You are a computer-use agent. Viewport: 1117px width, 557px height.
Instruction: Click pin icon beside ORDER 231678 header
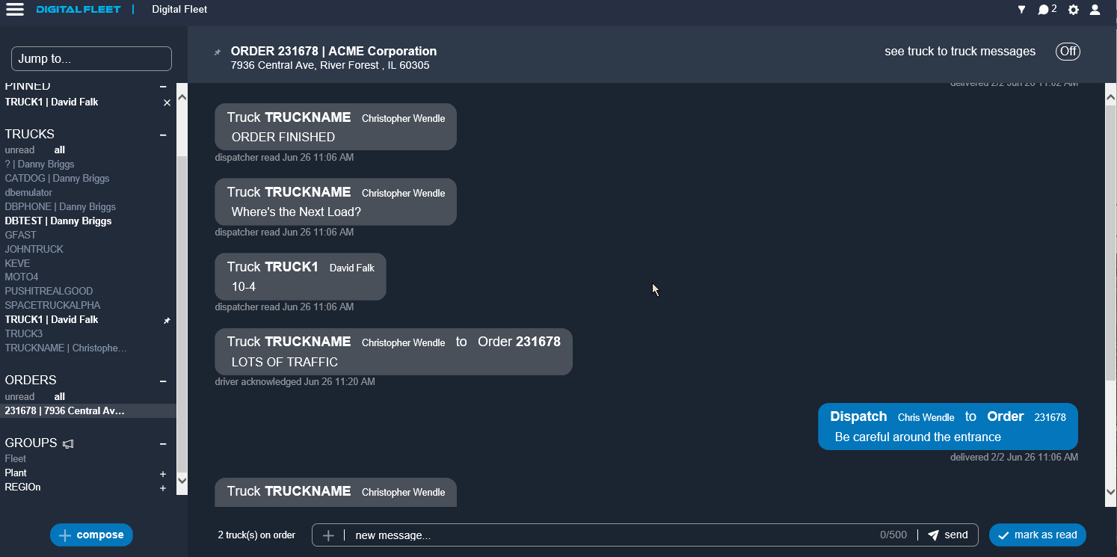click(218, 52)
